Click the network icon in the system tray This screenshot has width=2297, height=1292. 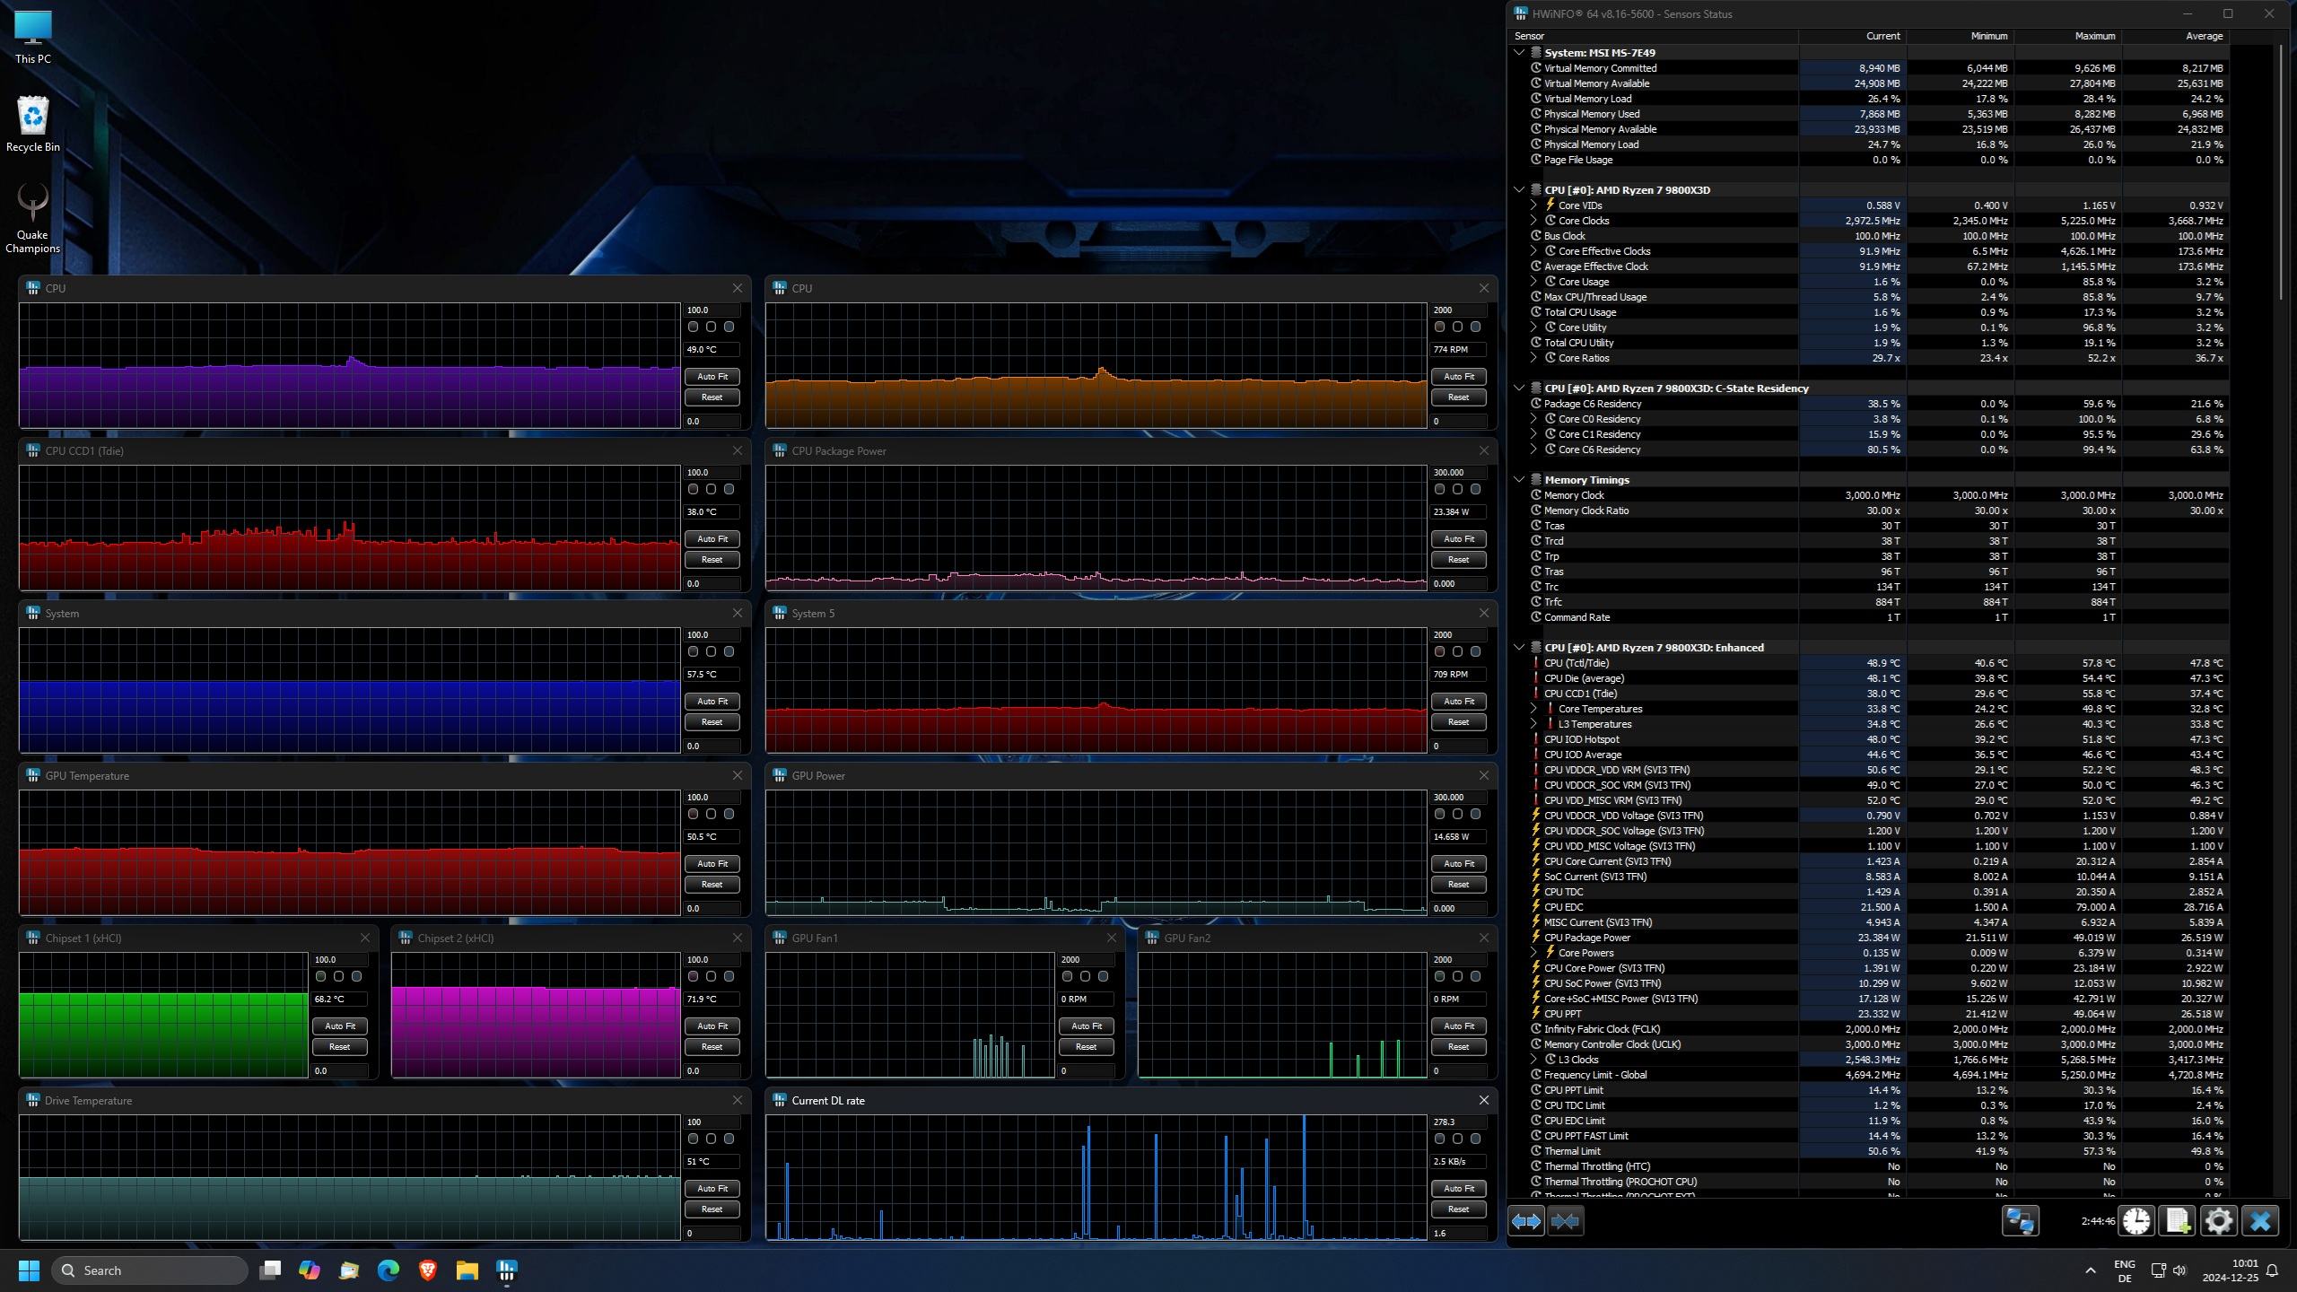coord(2158,1270)
